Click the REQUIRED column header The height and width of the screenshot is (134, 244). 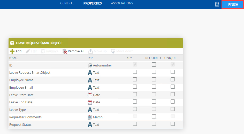(153, 58)
